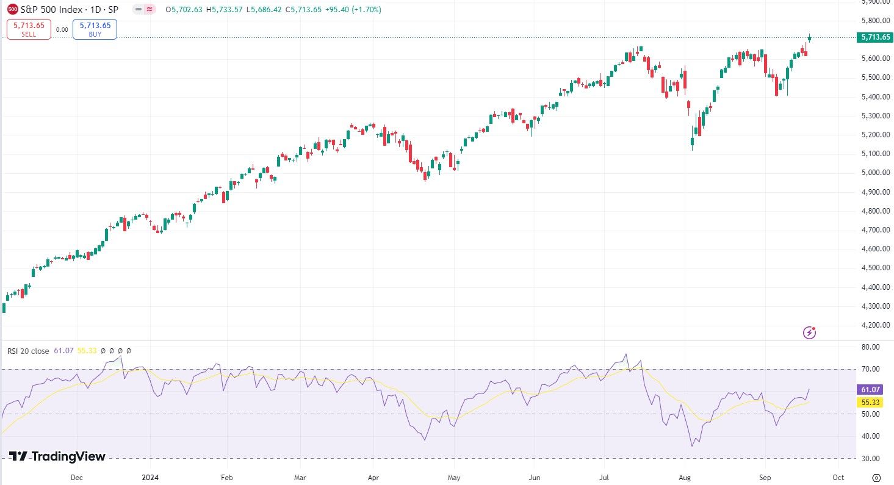Toggle RSI visibility with the first Ø icon
The height and width of the screenshot is (485, 894).
coord(102,351)
